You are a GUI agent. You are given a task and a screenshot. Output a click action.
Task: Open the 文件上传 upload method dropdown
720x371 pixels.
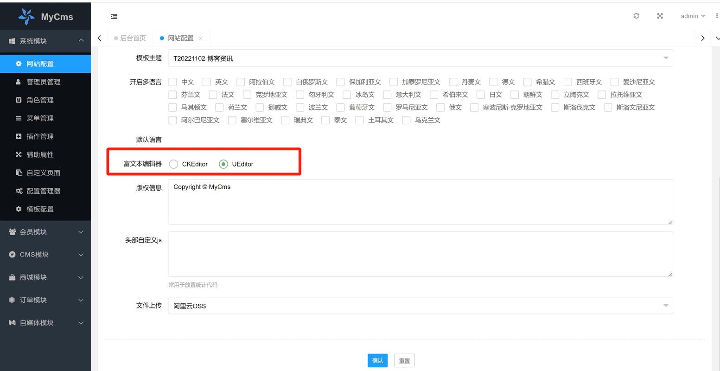pos(665,306)
